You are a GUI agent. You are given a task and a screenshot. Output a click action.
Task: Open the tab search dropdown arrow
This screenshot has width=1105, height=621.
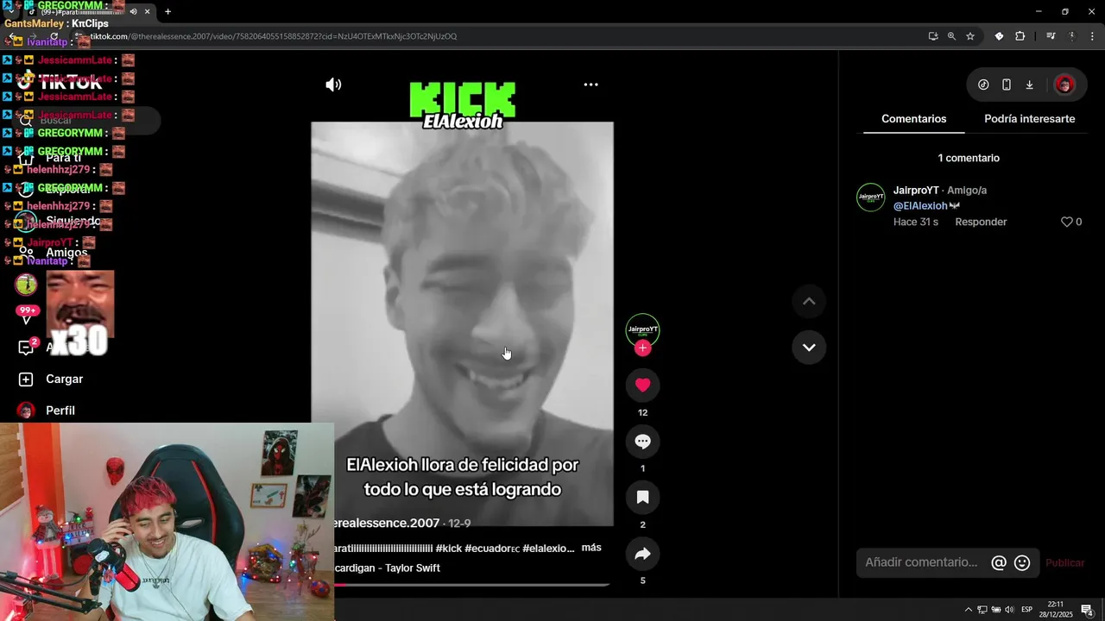pyautogui.click(x=10, y=12)
